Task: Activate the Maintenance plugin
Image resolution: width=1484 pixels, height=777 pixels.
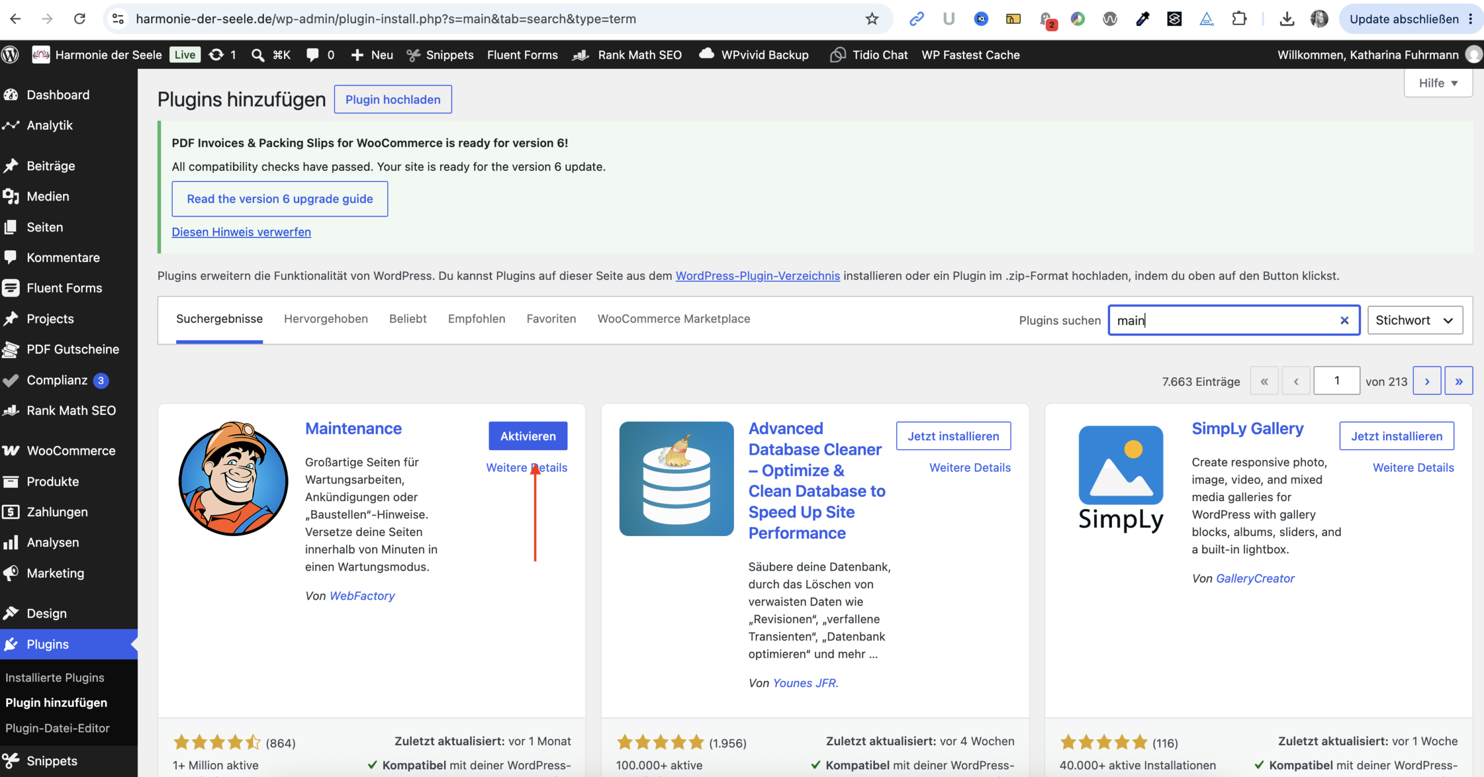Action: (528, 436)
